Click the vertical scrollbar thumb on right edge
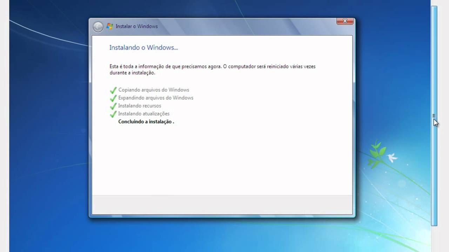Viewport: 449px width, 252px height. (x=434, y=115)
